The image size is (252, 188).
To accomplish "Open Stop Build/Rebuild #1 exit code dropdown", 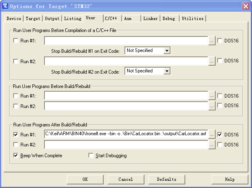I will point(167,51).
